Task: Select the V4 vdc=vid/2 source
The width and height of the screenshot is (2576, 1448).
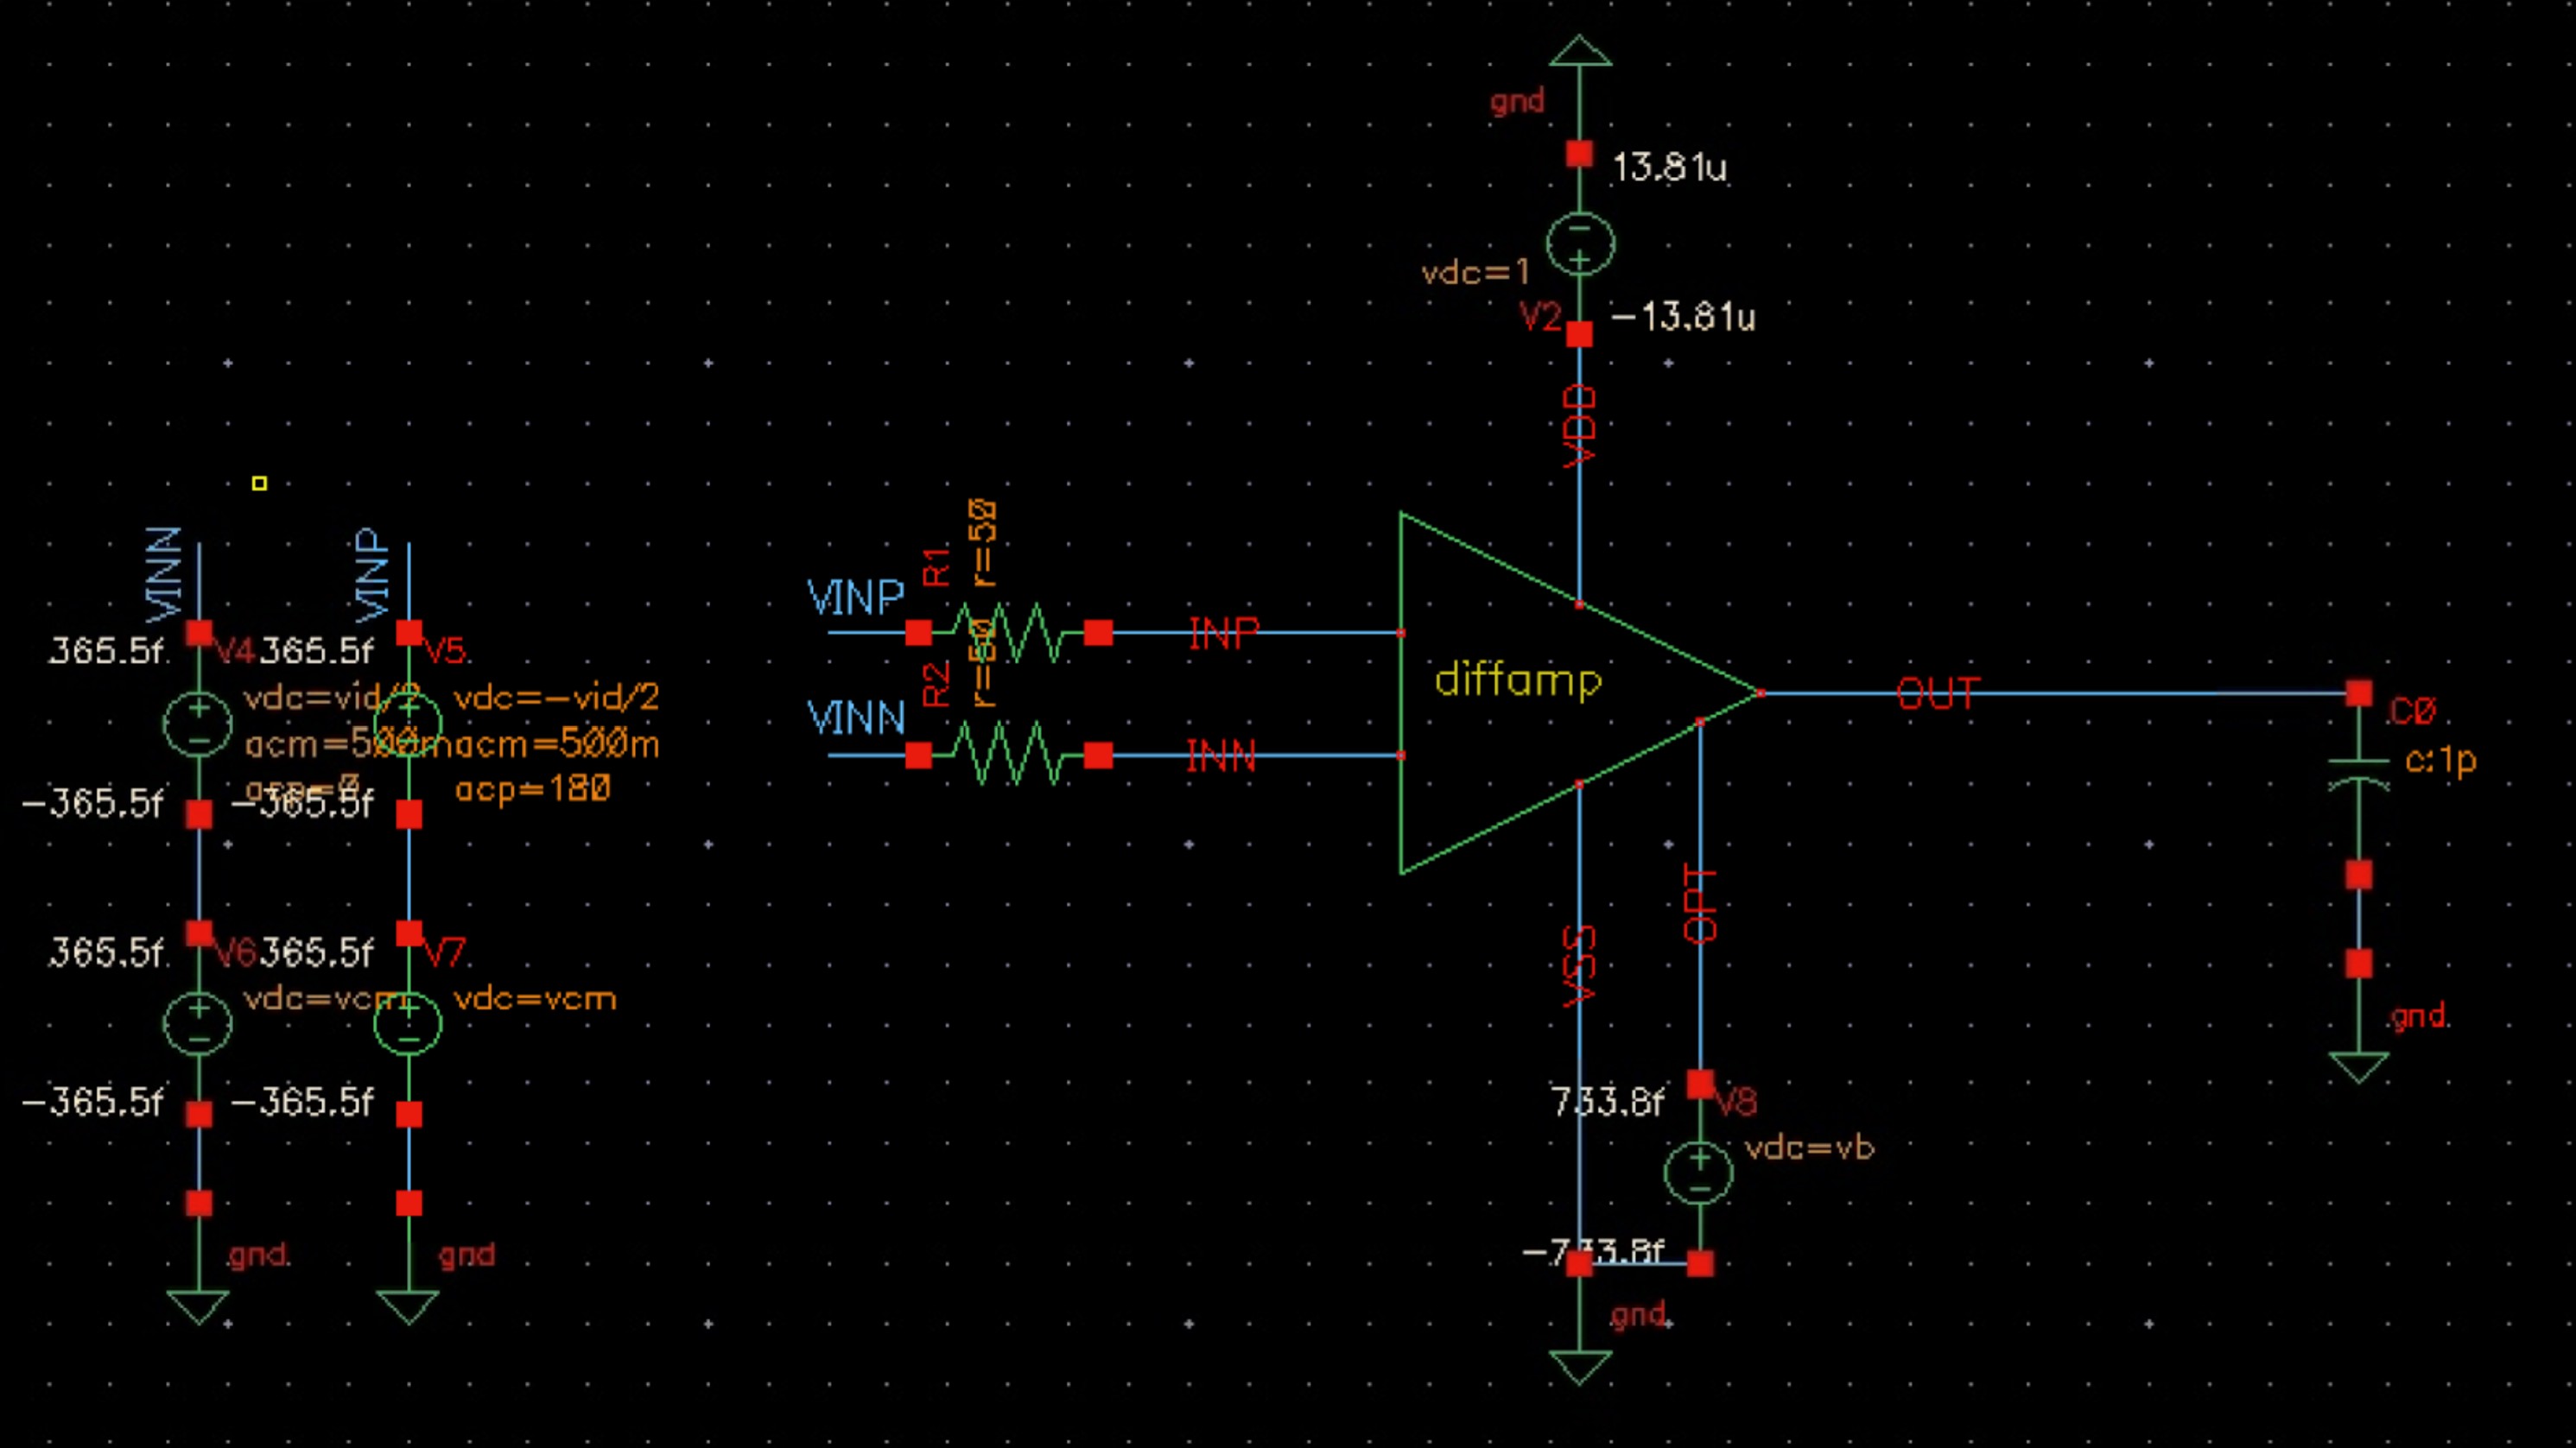Action: pyautogui.click(x=198, y=724)
